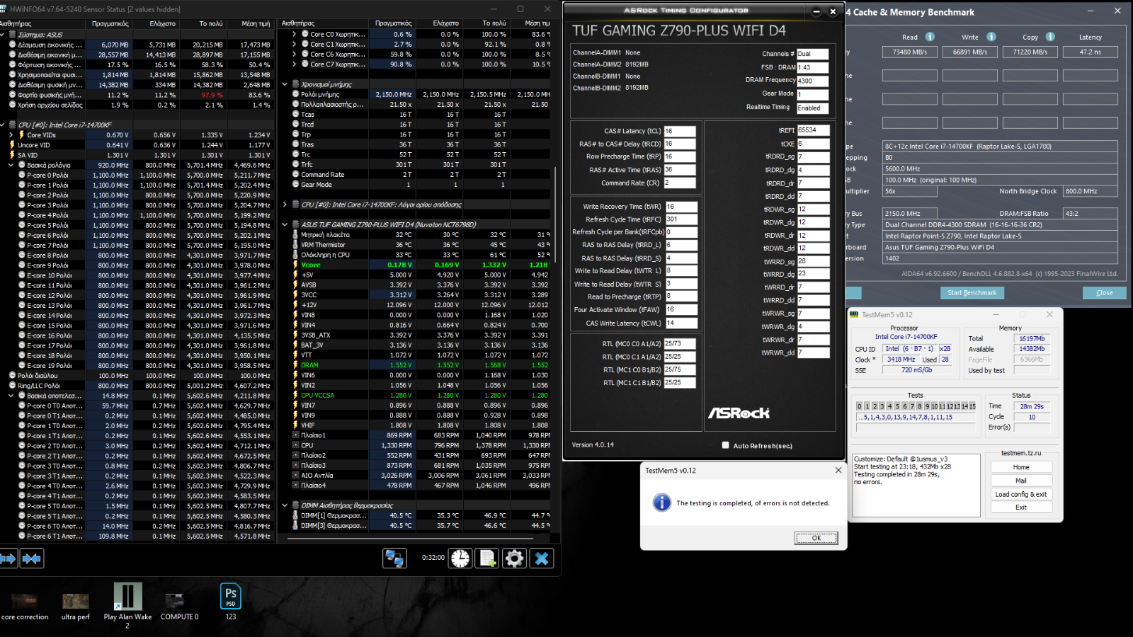The image size is (1133, 637).
Task: Collapse the DIMM temperature sensor group
Action: [285, 505]
